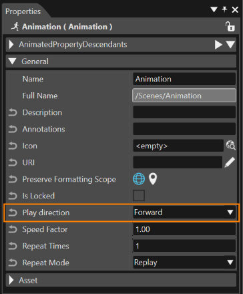This screenshot has width=243, height=294.
Task: Toggle the Is Locked checkbox
Action: 139,196
